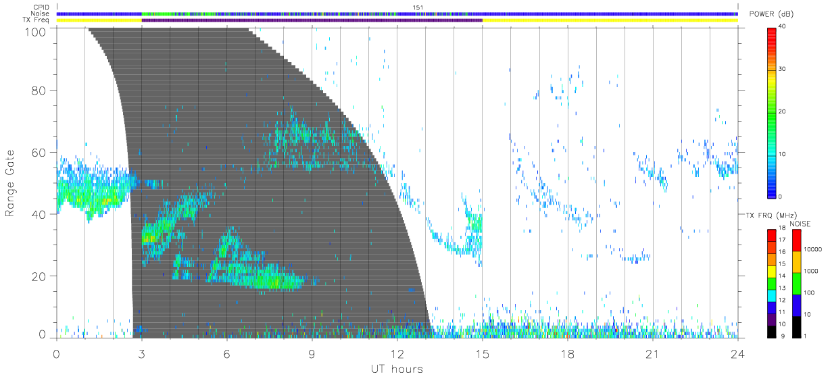Select the blue 10–100 noise legend swatch
Viewport: 830px width, 383px height.
[796, 305]
